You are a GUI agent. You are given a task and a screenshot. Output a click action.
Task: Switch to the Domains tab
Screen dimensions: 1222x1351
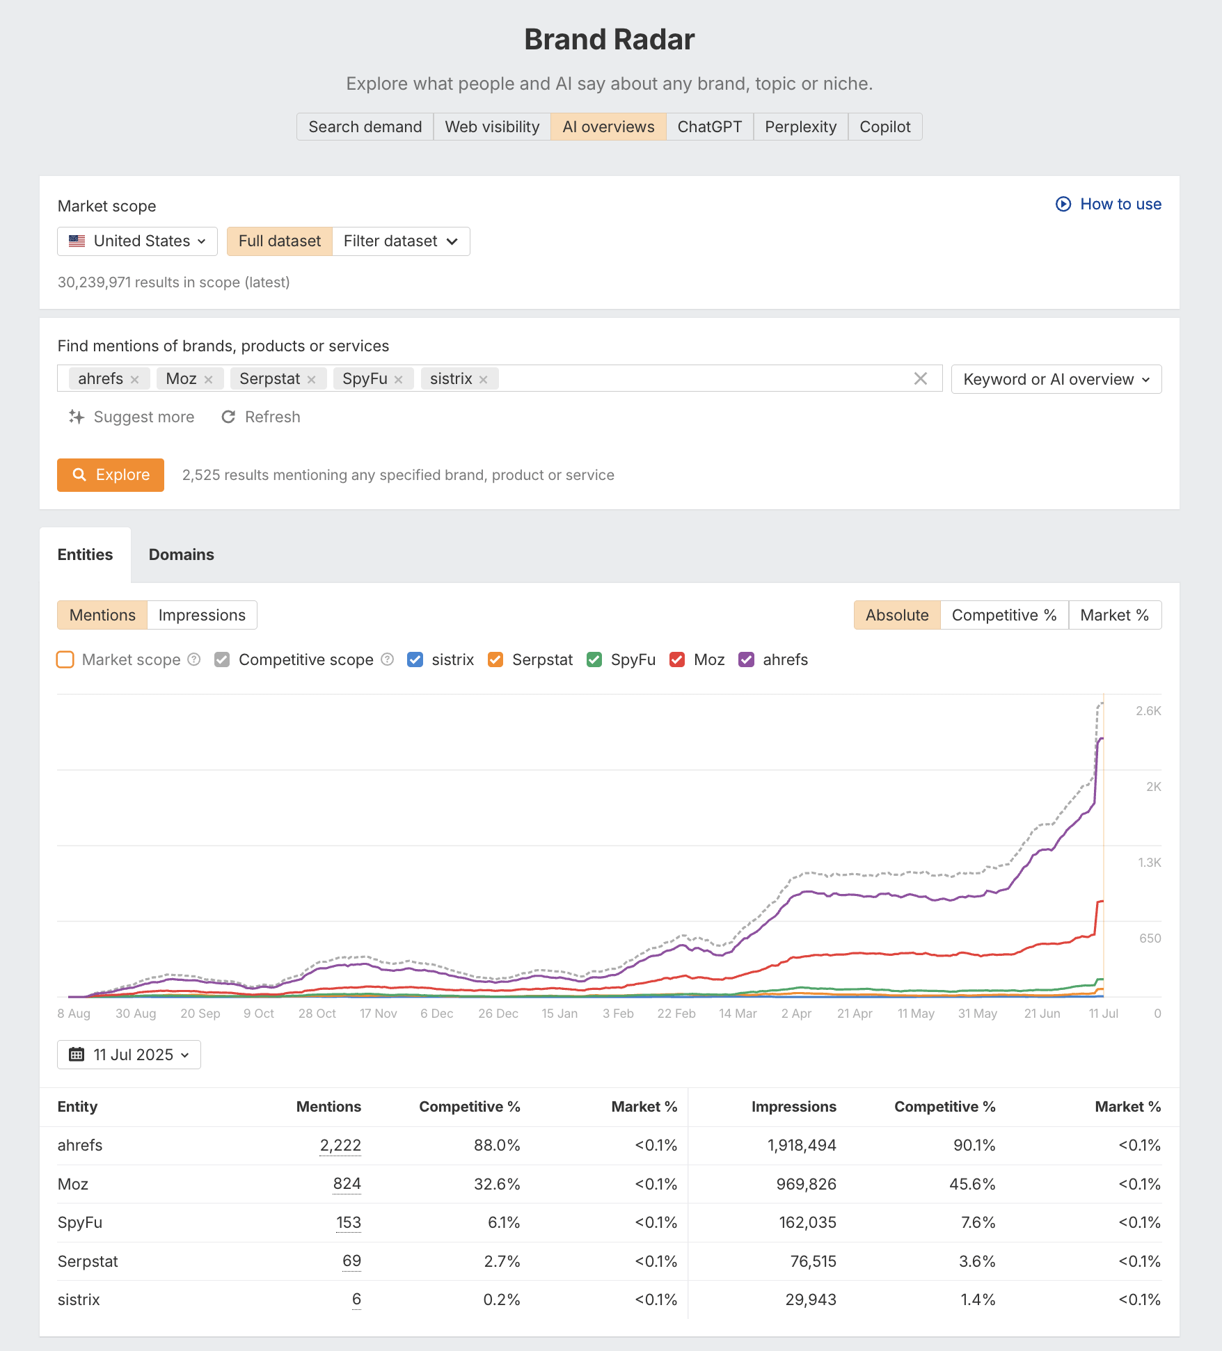point(180,554)
